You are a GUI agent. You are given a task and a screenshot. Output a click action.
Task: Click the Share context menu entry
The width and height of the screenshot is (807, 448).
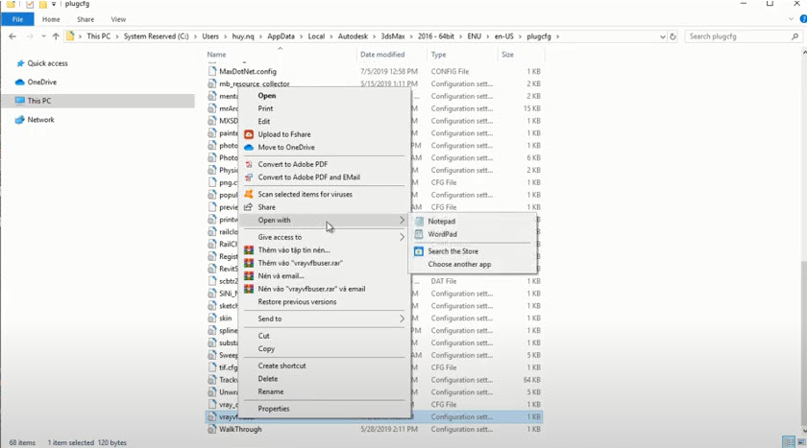pyautogui.click(x=266, y=207)
